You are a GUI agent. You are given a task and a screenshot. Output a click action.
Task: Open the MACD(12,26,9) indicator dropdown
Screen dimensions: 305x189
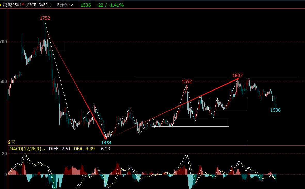(27, 149)
